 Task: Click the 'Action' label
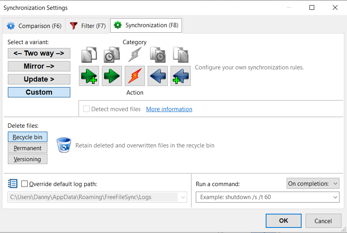135,92
